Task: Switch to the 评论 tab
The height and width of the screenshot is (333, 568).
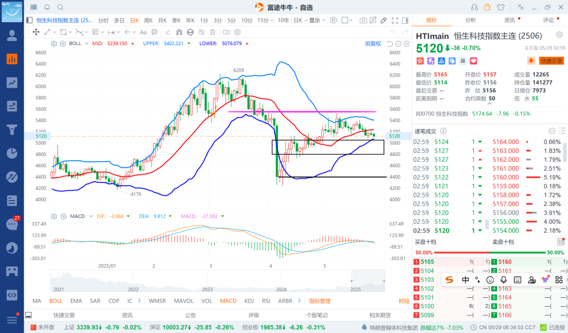Action: pos(549,20)
